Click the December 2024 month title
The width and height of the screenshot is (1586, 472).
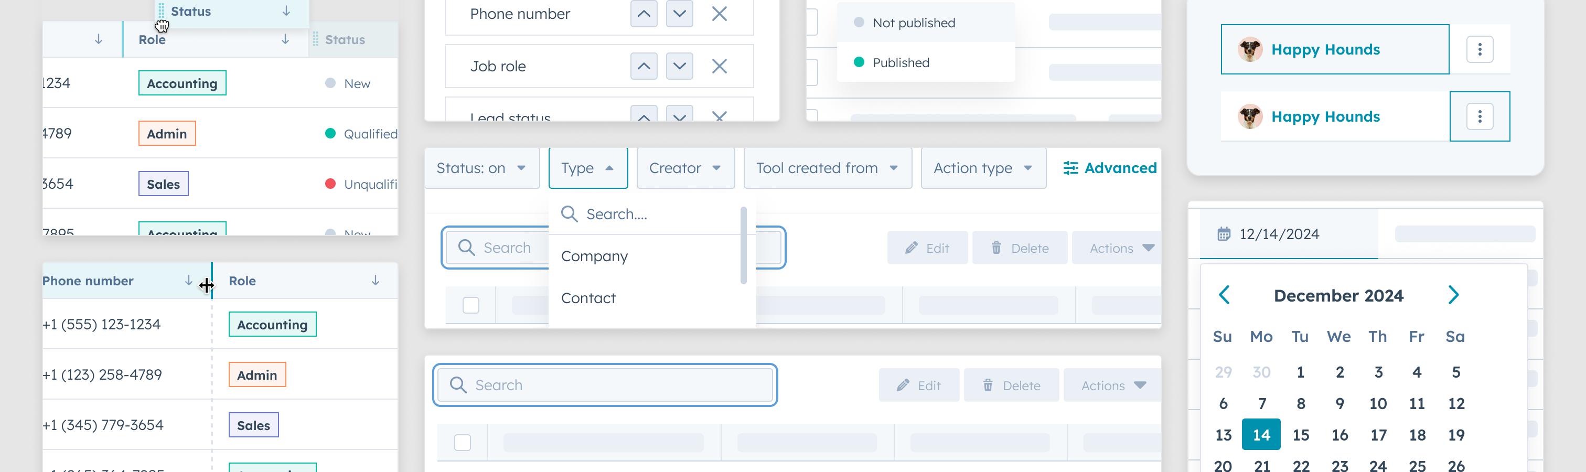coord(1338,295)
